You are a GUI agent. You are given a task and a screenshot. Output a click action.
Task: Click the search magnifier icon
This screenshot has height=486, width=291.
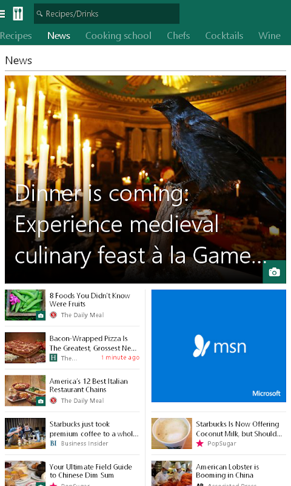click(x=39, y=13)
